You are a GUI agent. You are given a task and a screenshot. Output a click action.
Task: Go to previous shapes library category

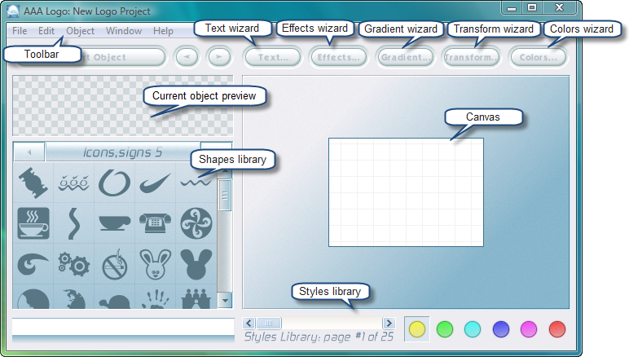(29, 152)
